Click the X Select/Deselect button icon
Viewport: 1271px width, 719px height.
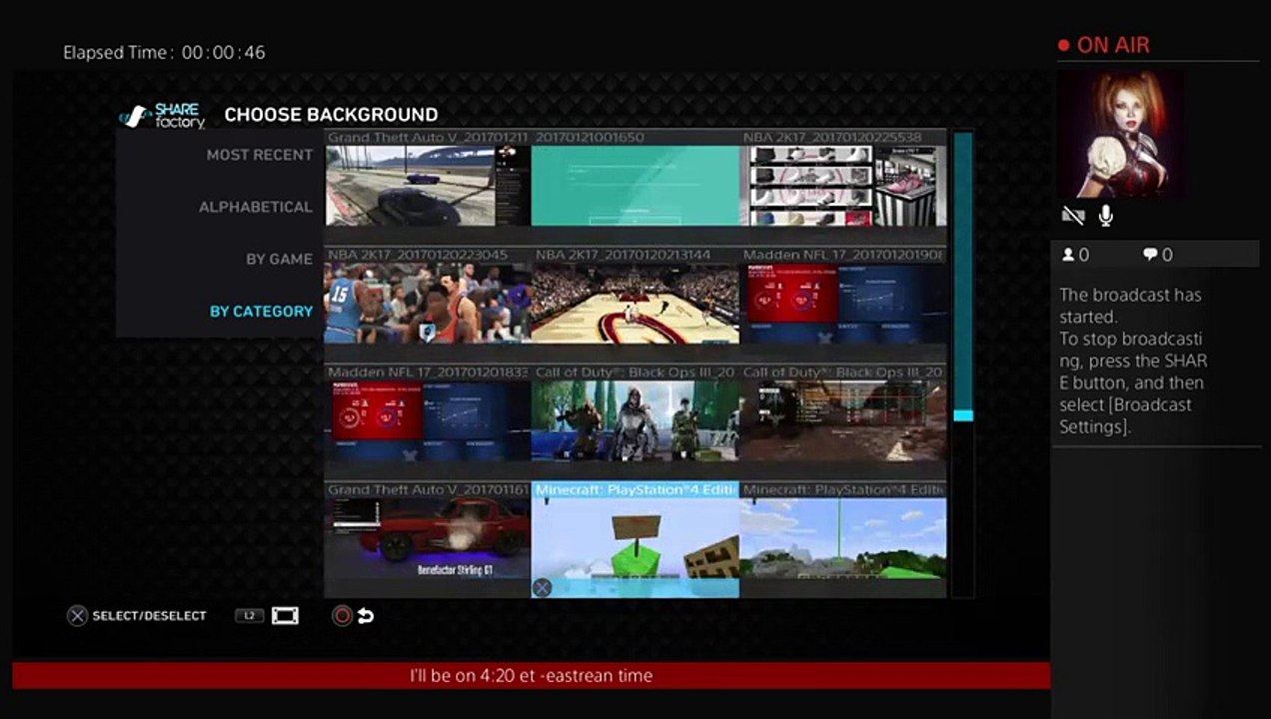(77, 616)
